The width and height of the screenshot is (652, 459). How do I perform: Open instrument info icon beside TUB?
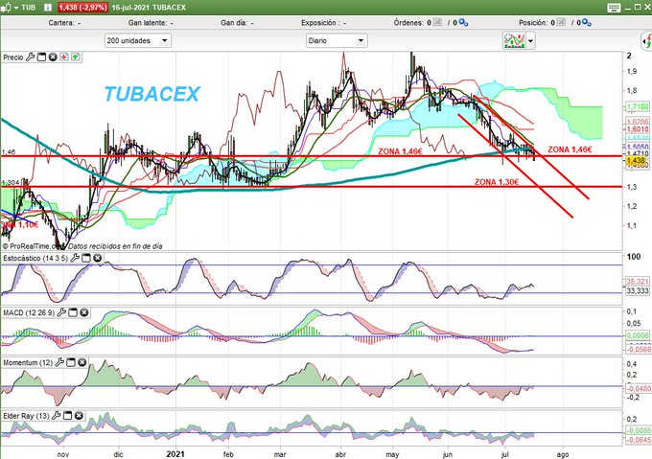pyautogui.click(x=47, y=8)
